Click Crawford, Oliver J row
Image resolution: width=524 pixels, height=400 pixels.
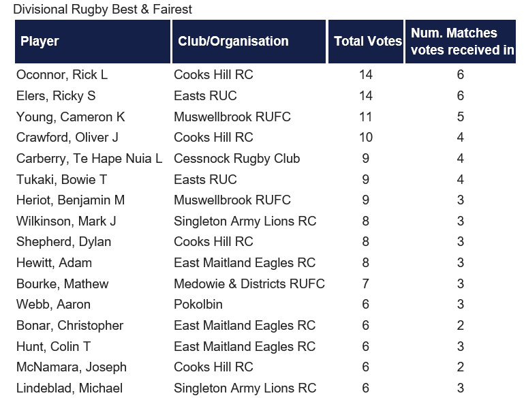tap(266, 138)
